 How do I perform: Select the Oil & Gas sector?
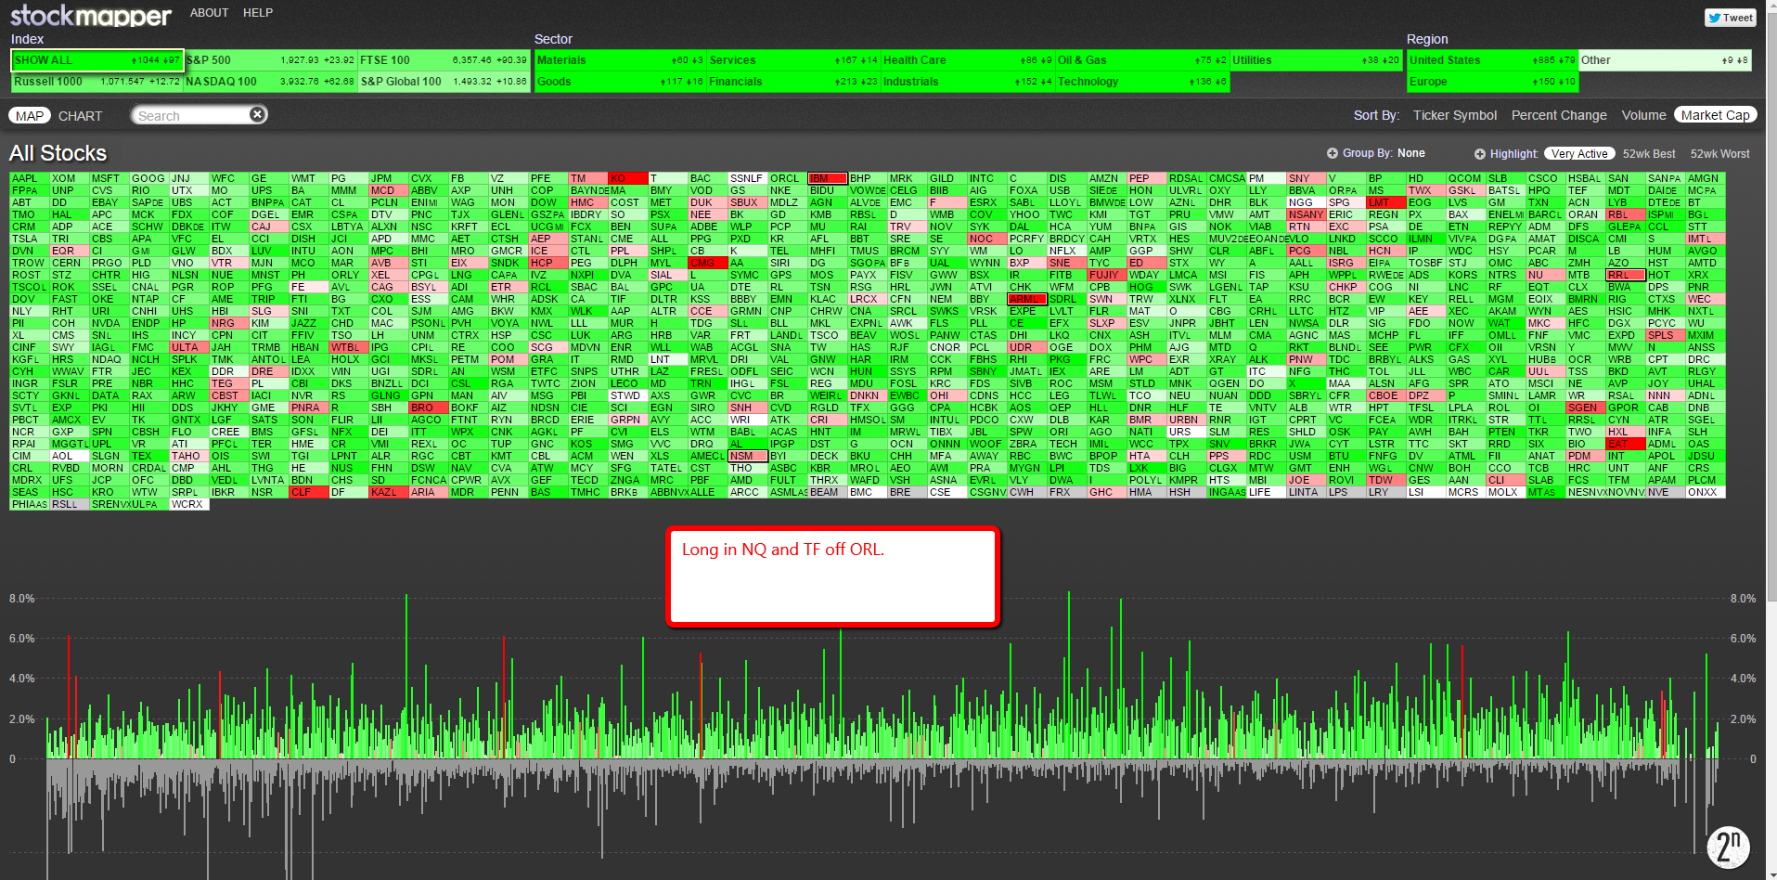coord(1142,60)
